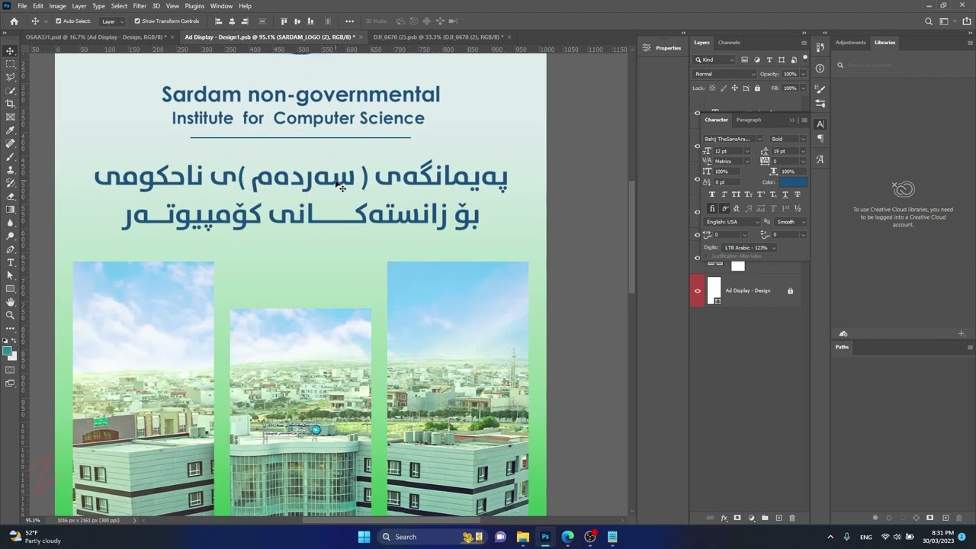Screen dimensions: 976x549
Task: Apply Underline style in Character panel
Action: [785, 194]
